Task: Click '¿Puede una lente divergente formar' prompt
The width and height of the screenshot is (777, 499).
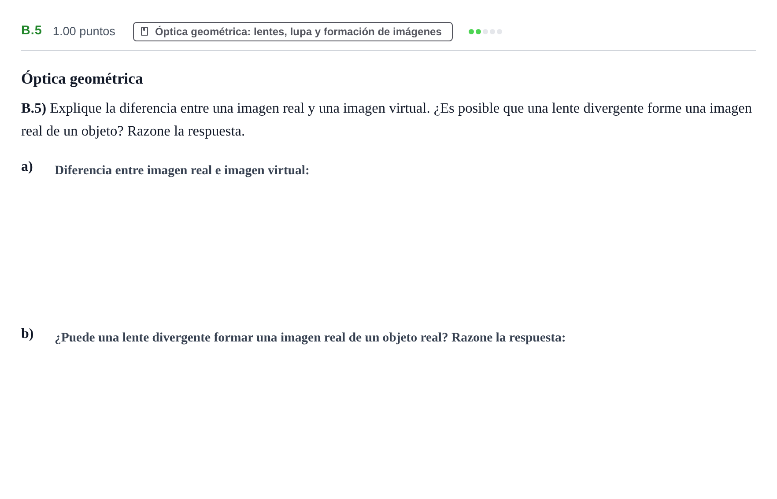Action: coord(310,338)
